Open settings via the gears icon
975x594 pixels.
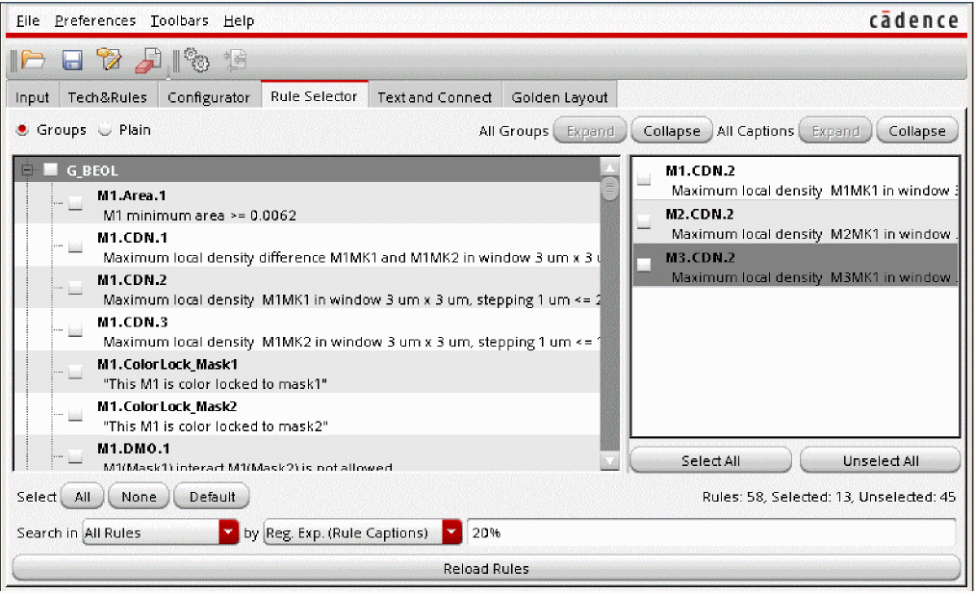pyautogui.click(x=196, y=60)
